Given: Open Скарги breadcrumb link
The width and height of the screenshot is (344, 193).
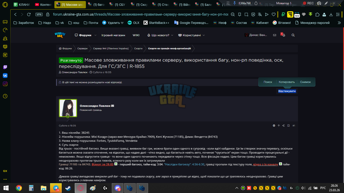Looking at the screenshot, I should point(138,48).
